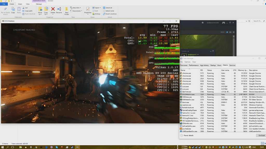Click Select none in ribbon
Viewport: 266px width, 149px height.
coord(108,11)
